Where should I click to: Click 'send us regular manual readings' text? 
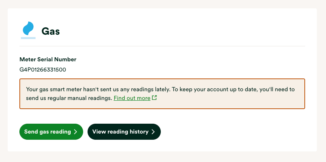coord(69,98)
